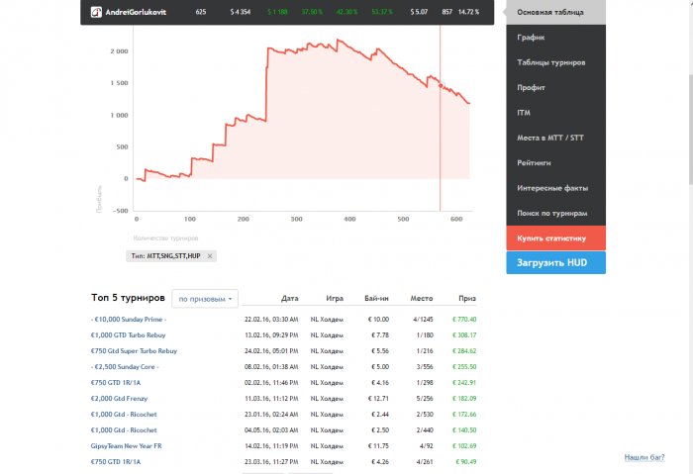
Task: Open Интересные факты in sidebar
Action: click(x=551, y=188)
